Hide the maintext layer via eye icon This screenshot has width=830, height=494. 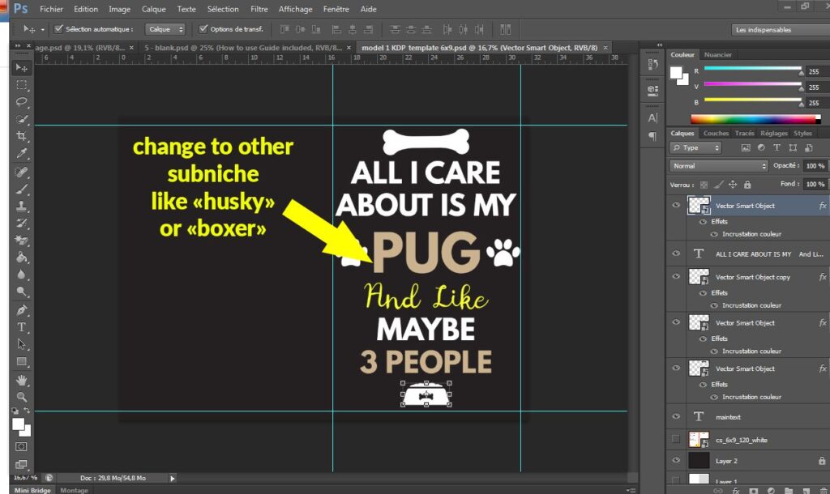pos(675,416)
